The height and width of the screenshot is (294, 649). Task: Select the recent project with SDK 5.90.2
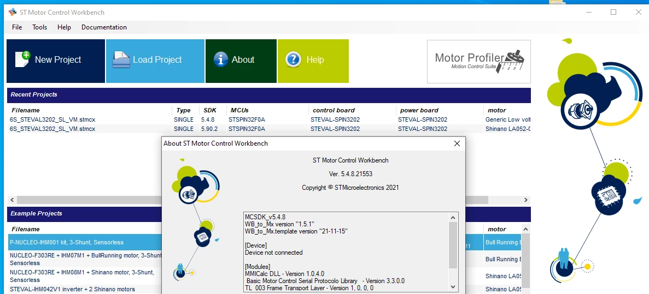(269, 129)
